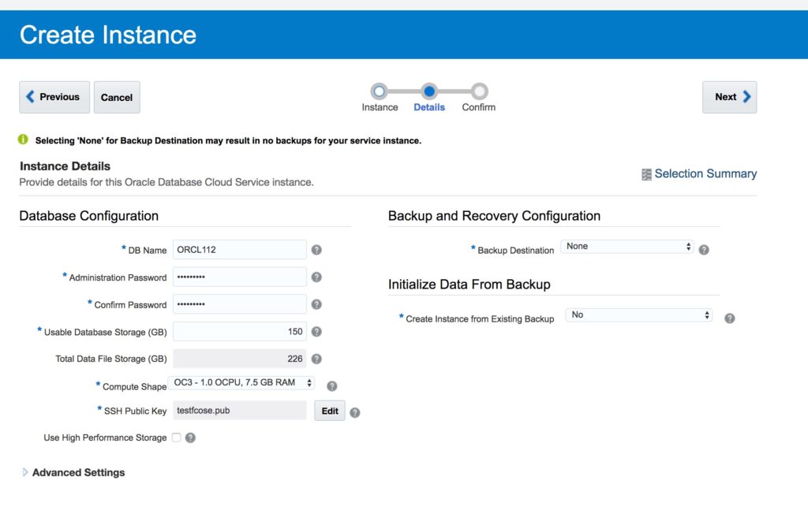Enable Use High Performance Storage checkbox
The height and width of the screenshot is (510, 808).
point(176,437)
